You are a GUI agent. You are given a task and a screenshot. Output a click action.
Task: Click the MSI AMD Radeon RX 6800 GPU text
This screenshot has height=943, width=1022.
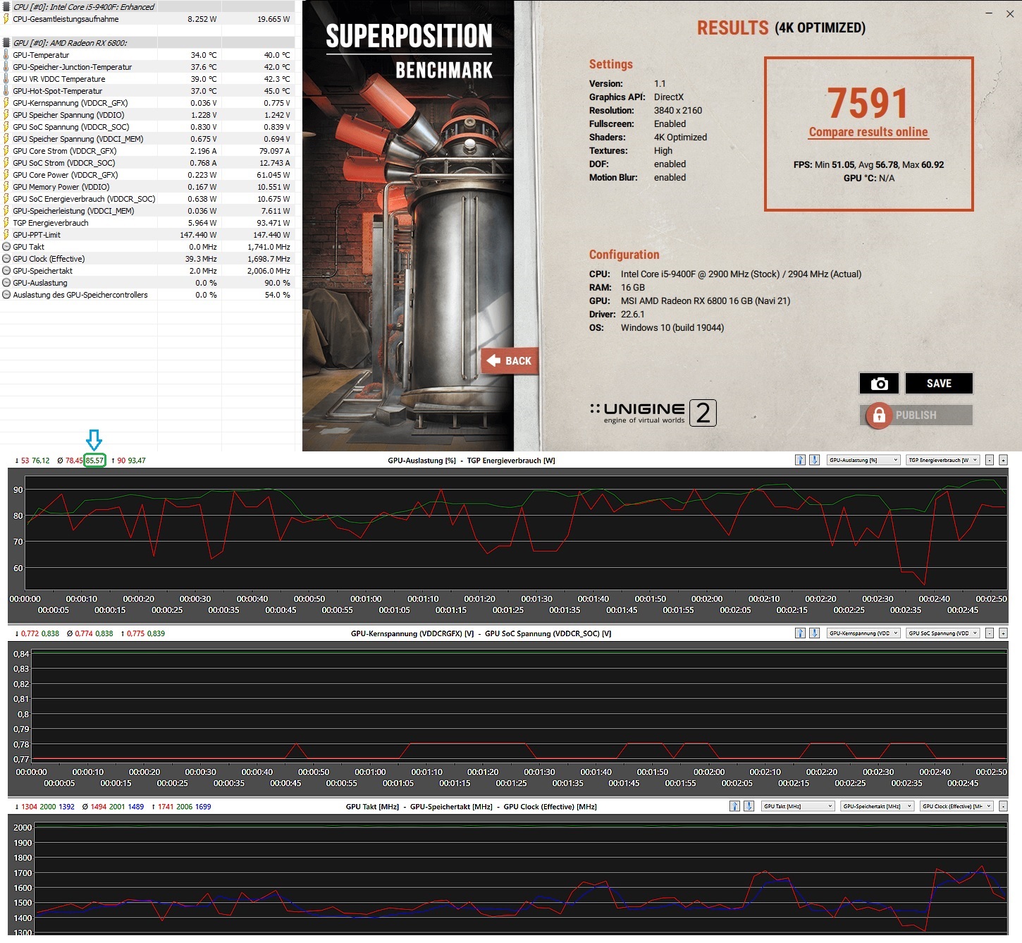point(706,300)
